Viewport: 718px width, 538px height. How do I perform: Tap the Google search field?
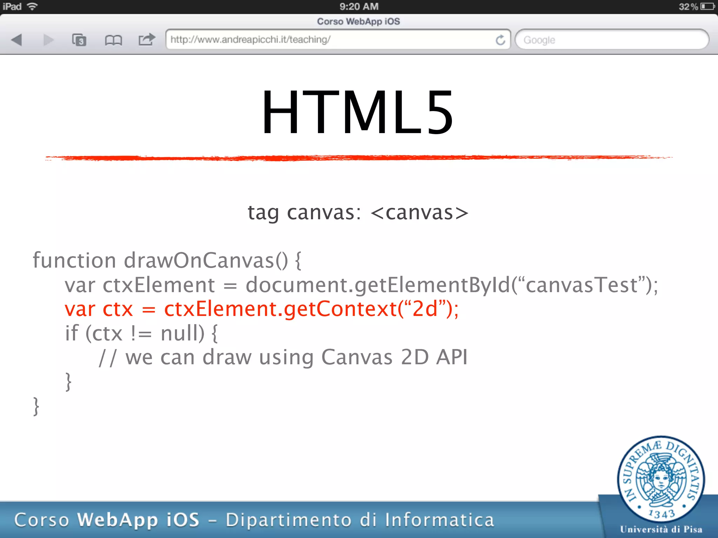[x=612, y=40]
